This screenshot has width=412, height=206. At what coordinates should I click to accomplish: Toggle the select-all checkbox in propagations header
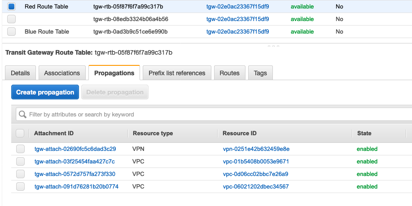pos(20,133)
